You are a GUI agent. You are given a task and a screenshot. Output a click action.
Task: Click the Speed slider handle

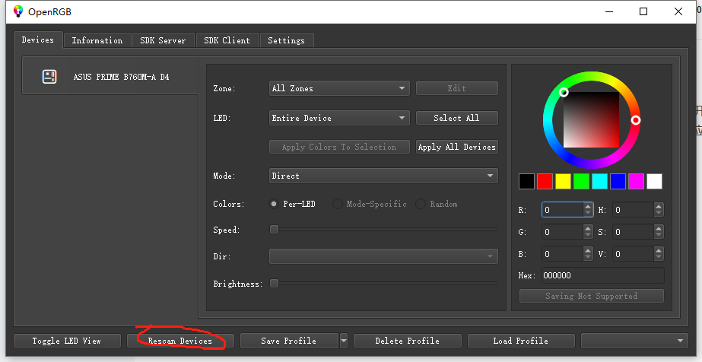pos(274,230)
